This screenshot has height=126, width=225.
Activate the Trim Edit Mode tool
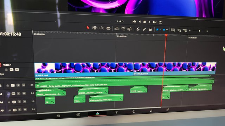click(x=95, y=28)
